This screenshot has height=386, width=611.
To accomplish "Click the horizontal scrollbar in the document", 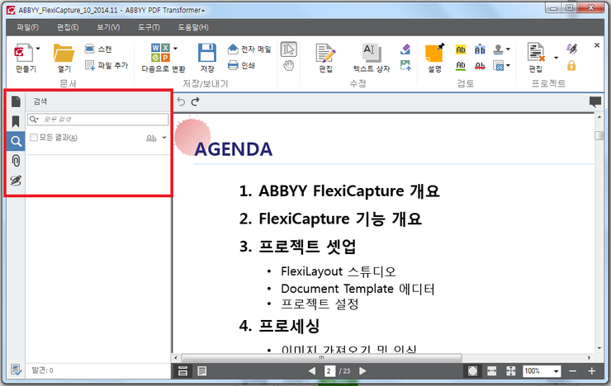I will tap(321, 358).
